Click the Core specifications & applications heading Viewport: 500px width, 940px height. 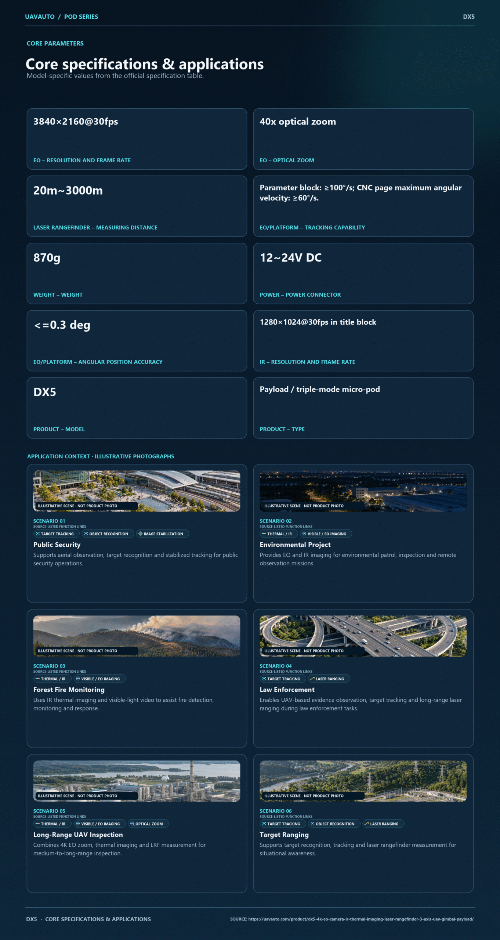pos(145,64)
